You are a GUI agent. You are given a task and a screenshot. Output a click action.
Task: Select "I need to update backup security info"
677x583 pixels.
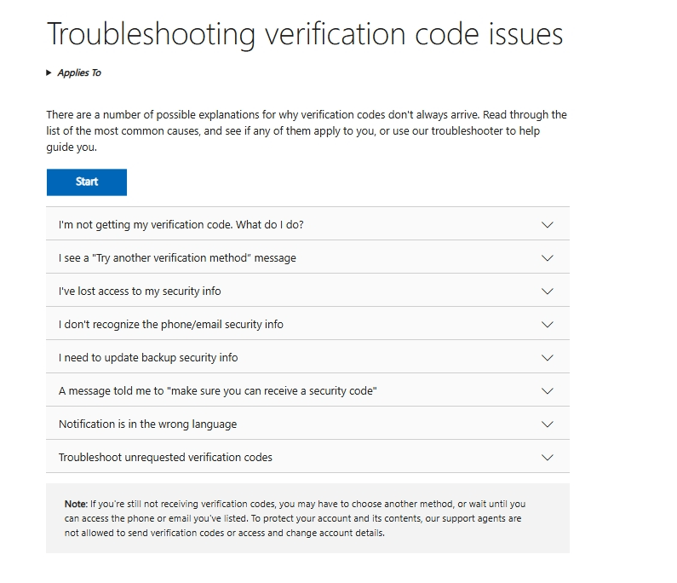click(x=308, y=356)
